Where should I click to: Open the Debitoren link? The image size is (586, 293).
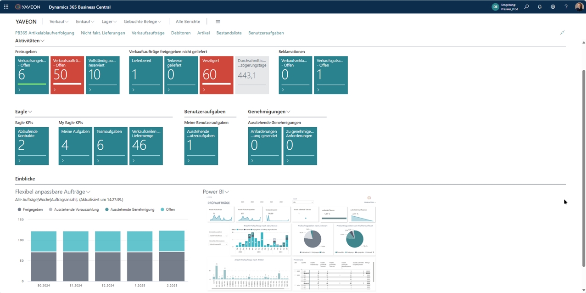pos(181,33)
